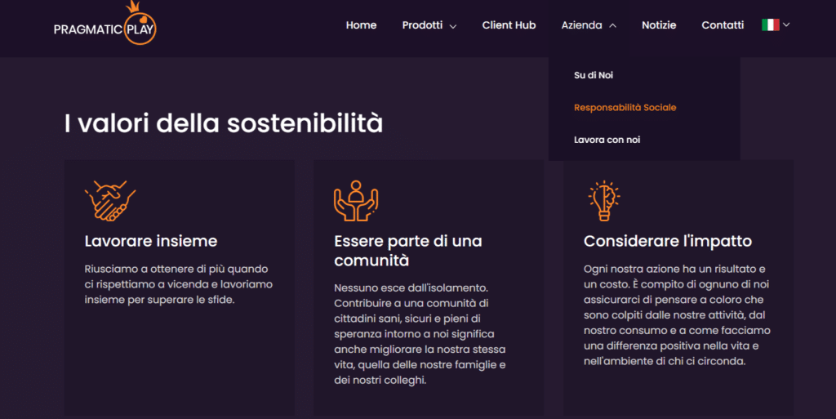This screenshot has height=419, width=836.
Task: Click the handshake icon above Lavorare insieme
Action: [x=109, y=201]
